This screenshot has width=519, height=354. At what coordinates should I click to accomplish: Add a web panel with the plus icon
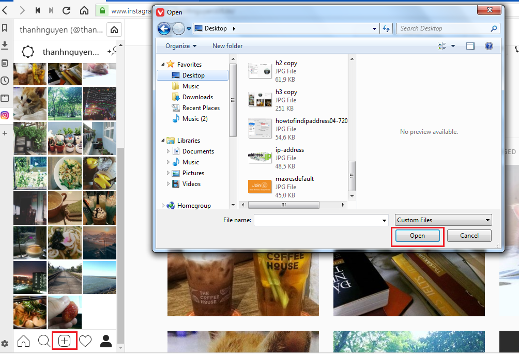(x=5, y=133)
